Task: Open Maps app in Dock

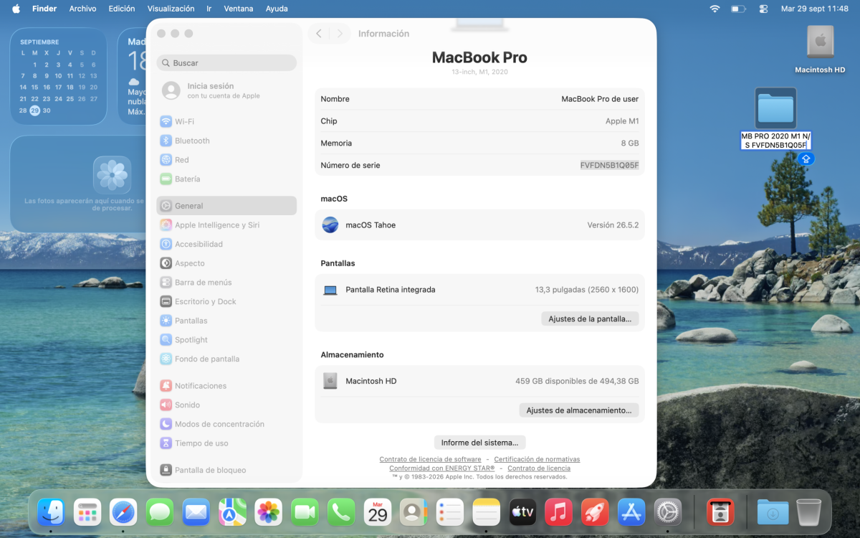Action: [232, 512]
